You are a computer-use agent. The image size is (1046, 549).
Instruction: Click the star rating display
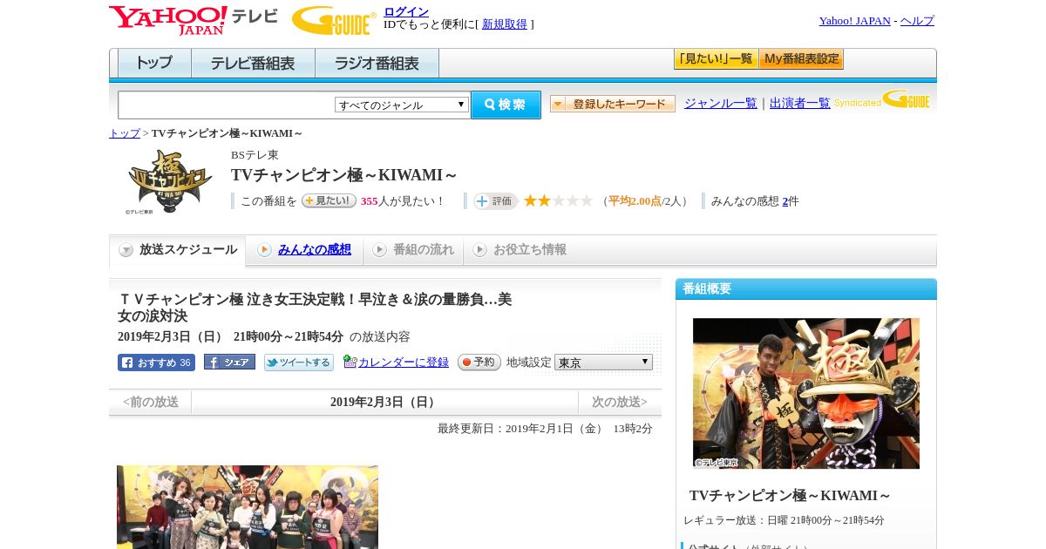558,200
